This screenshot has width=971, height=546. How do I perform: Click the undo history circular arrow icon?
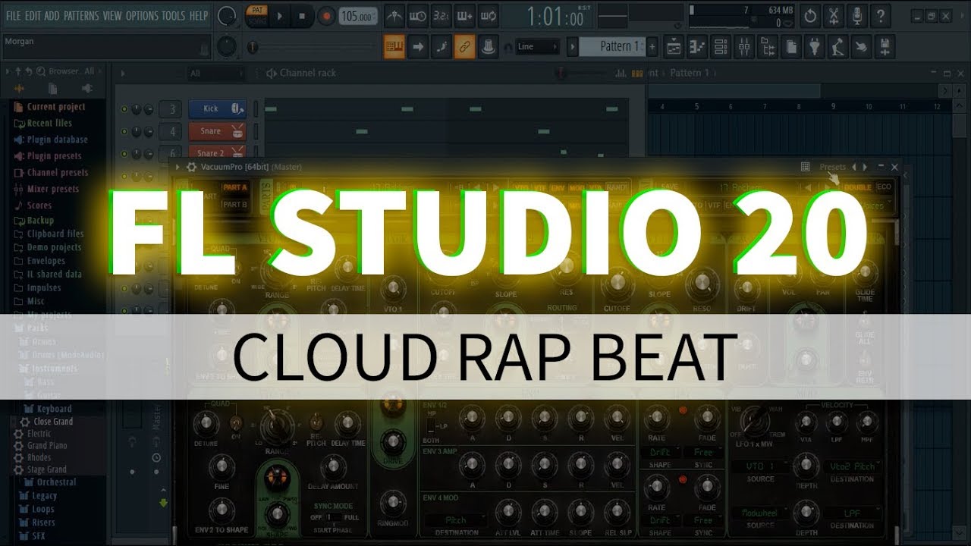(810, 15)
